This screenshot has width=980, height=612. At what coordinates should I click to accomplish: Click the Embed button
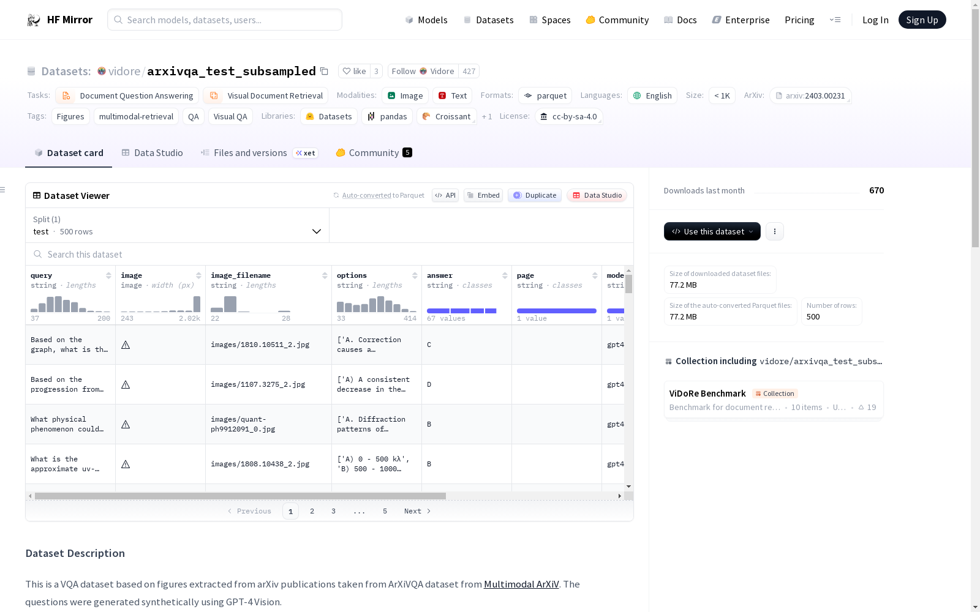click(x=483, y=196)
